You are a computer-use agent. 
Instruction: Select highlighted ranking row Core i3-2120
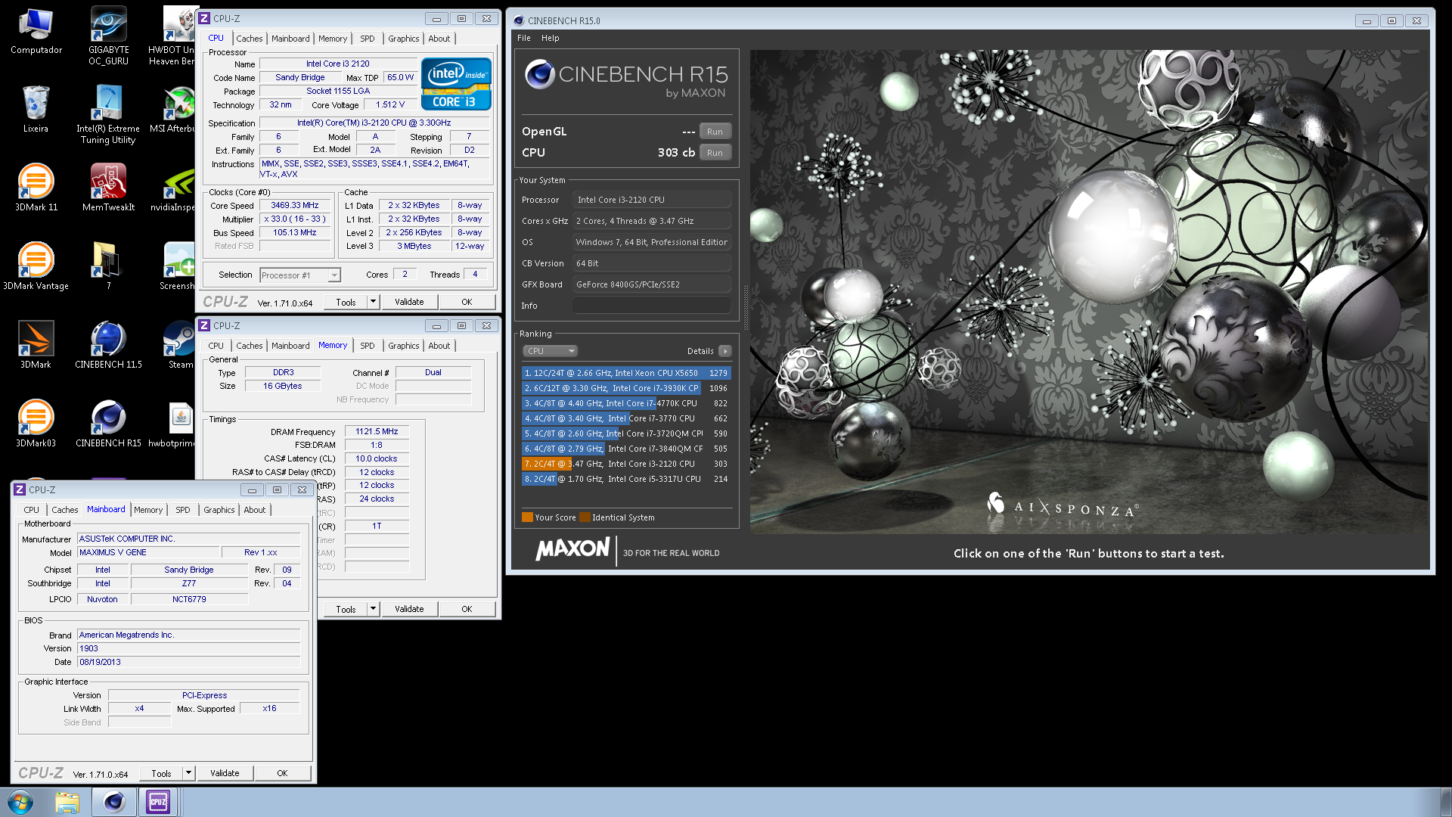coord(625,464)
